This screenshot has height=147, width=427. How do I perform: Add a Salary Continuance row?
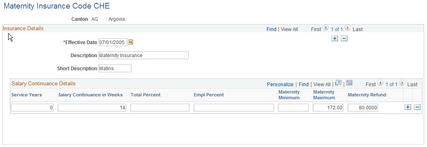click(x=408, y=107)
